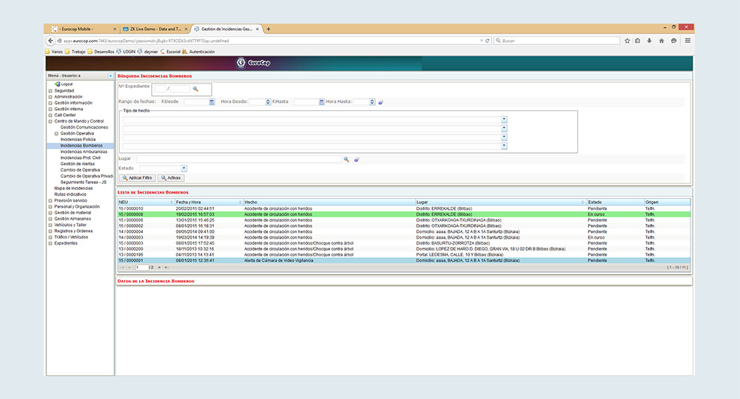Click the eraser icon next to Hora Hasta
This screenshot has width=740, height=399.
[x=381, y=102]
